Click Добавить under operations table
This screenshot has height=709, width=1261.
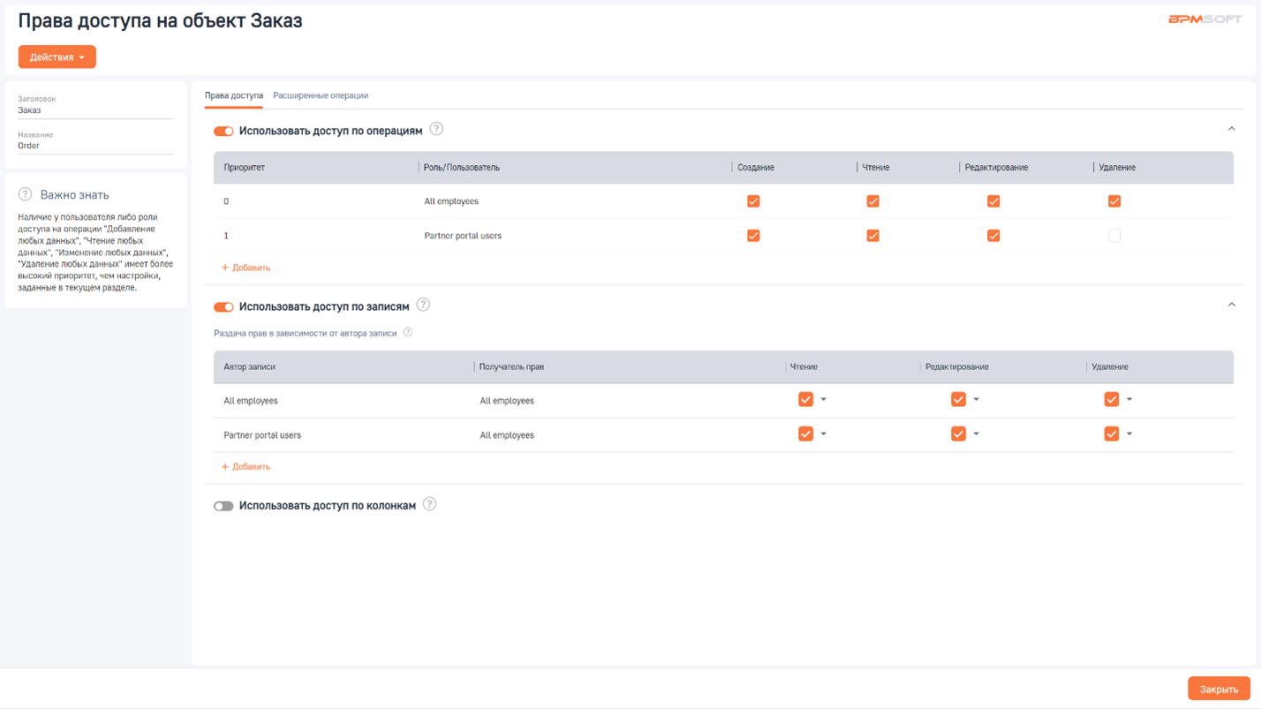click(245, 268)
